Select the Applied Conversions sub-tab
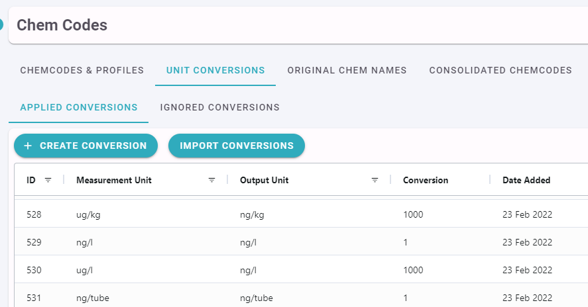588x307 pixels. (x=79, y=107)
